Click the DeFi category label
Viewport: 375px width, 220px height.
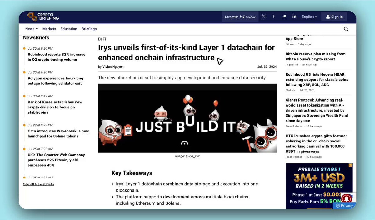(102, 39)
